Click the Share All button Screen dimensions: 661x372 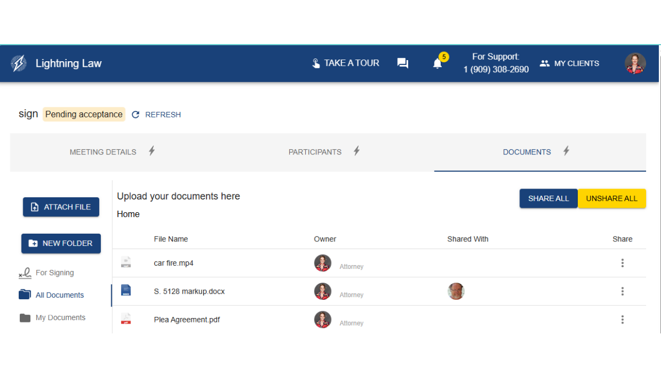click(x=549, y=198)
